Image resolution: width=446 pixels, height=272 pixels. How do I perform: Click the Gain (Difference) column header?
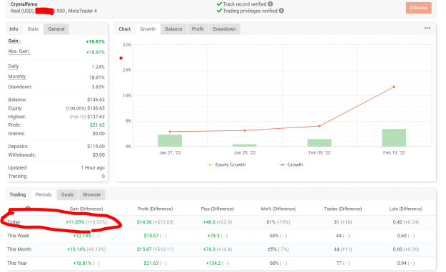click(x=86, y=209)
